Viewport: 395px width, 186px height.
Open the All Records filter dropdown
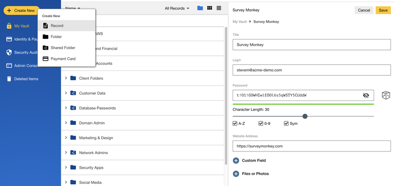(177, 8)
